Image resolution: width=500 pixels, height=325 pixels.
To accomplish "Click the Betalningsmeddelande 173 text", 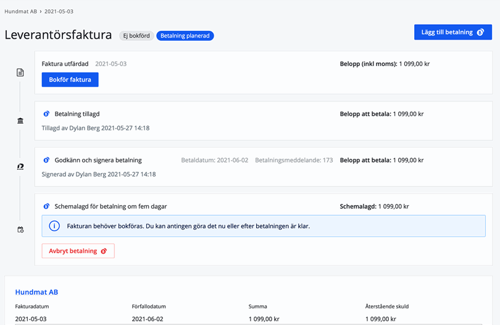I will tap(294, 160).
